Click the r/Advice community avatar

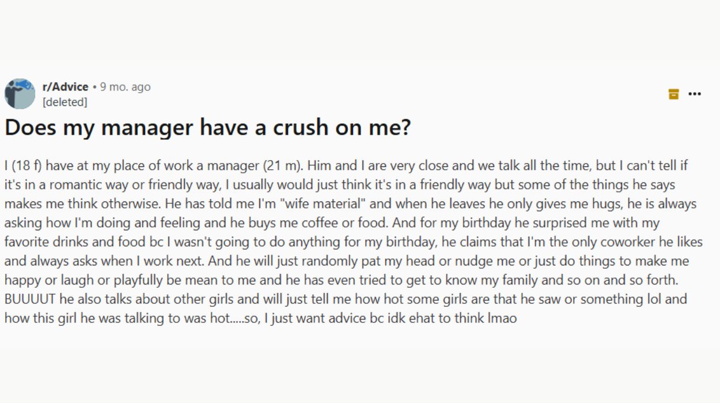(x=20, y=94)
